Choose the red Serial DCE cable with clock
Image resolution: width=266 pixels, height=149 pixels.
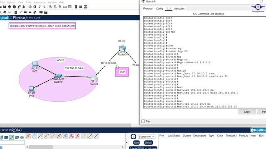click(71, 136)
